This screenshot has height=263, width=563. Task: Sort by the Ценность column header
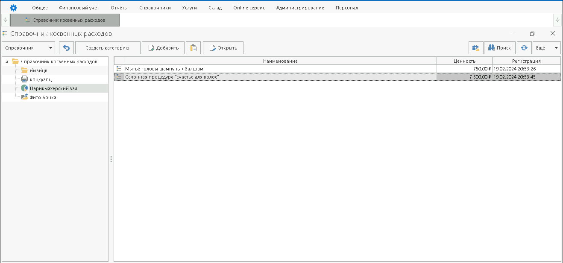point(464,61)
